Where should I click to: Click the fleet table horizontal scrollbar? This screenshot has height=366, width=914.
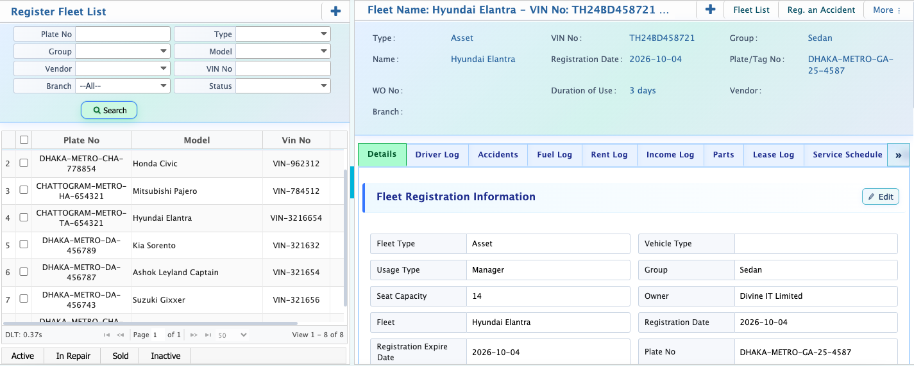150,324
